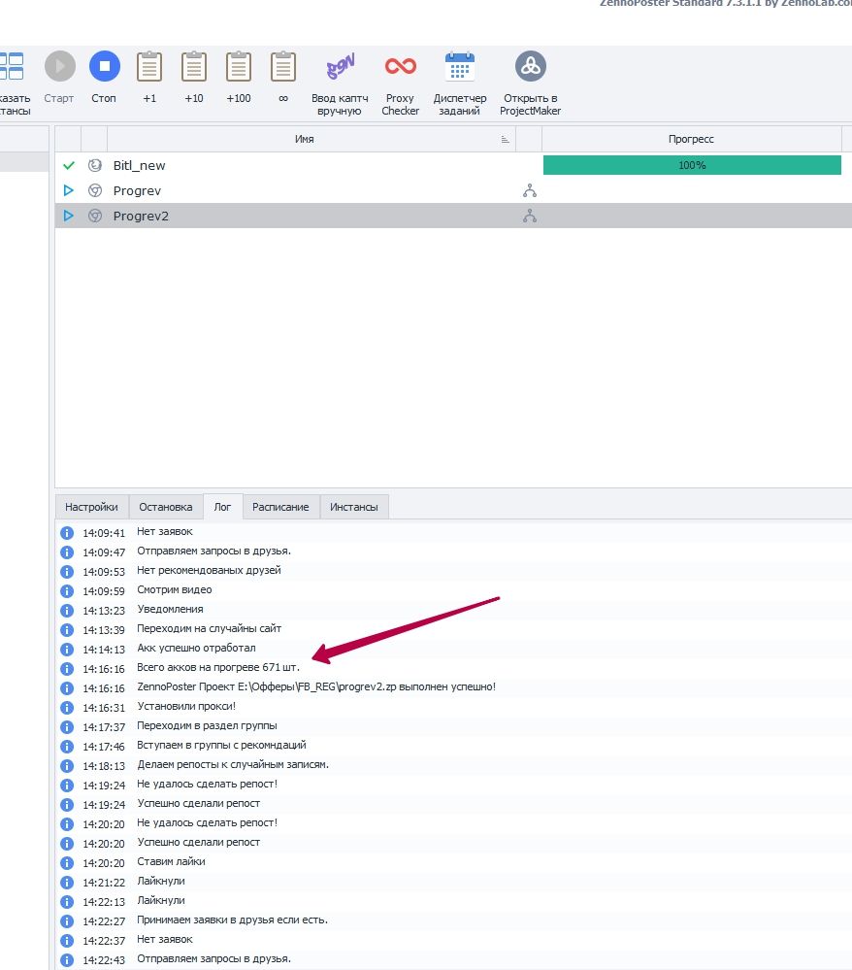The image size is (852, 970).
Task: Launch Proxy Checker
Action: pos(401,66)
